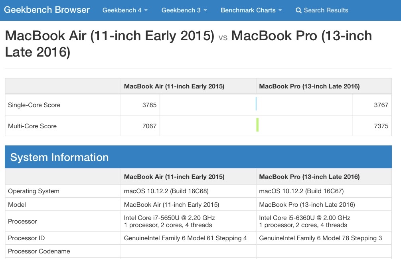Select the Single-Core Score row label

pyautogui.click(x=34, y=105)
